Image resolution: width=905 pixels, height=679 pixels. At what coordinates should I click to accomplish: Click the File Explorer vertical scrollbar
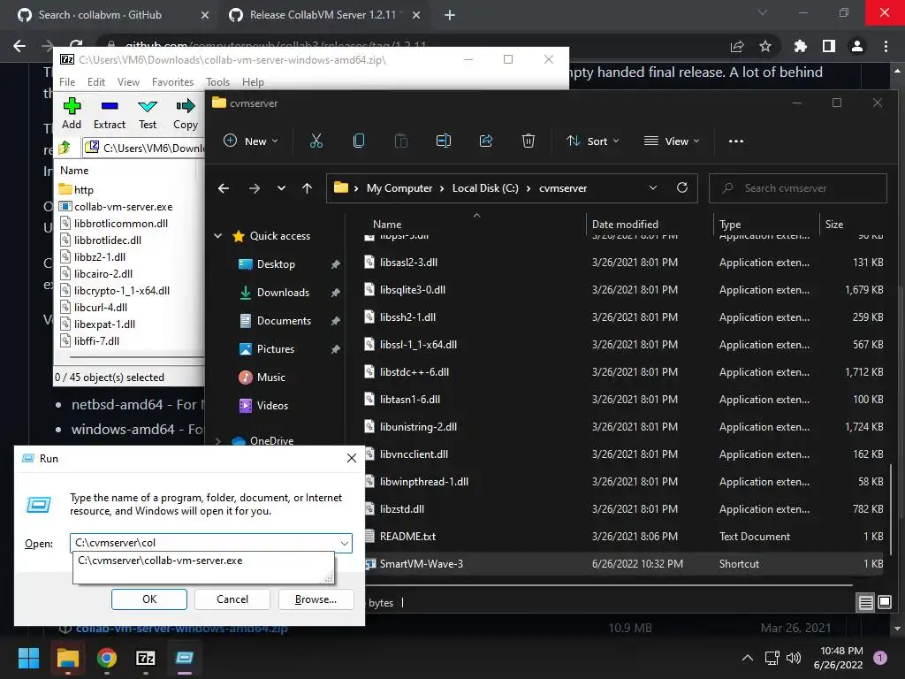[x=892, y=508]
